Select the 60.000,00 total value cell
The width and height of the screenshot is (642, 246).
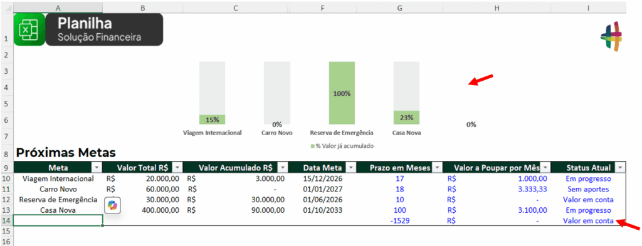point(142,189)
